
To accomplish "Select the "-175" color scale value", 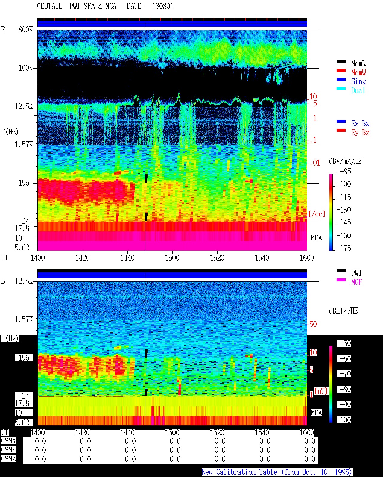I will [x=344, y=248].
